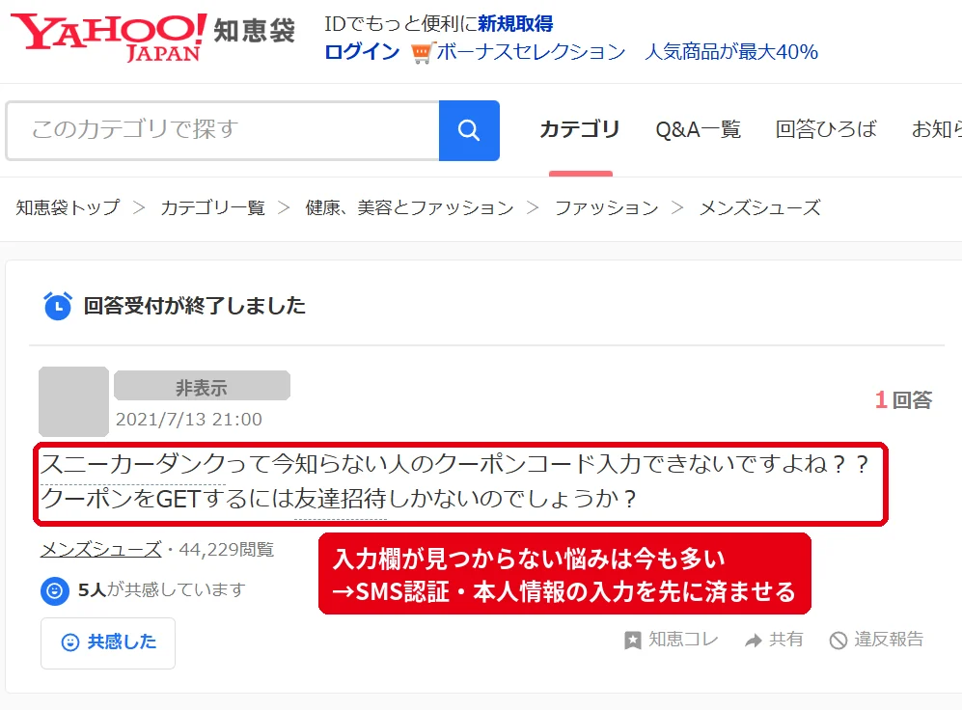Open the Q&A一覧 tab
Screen dimensions: 962x710
699,129
